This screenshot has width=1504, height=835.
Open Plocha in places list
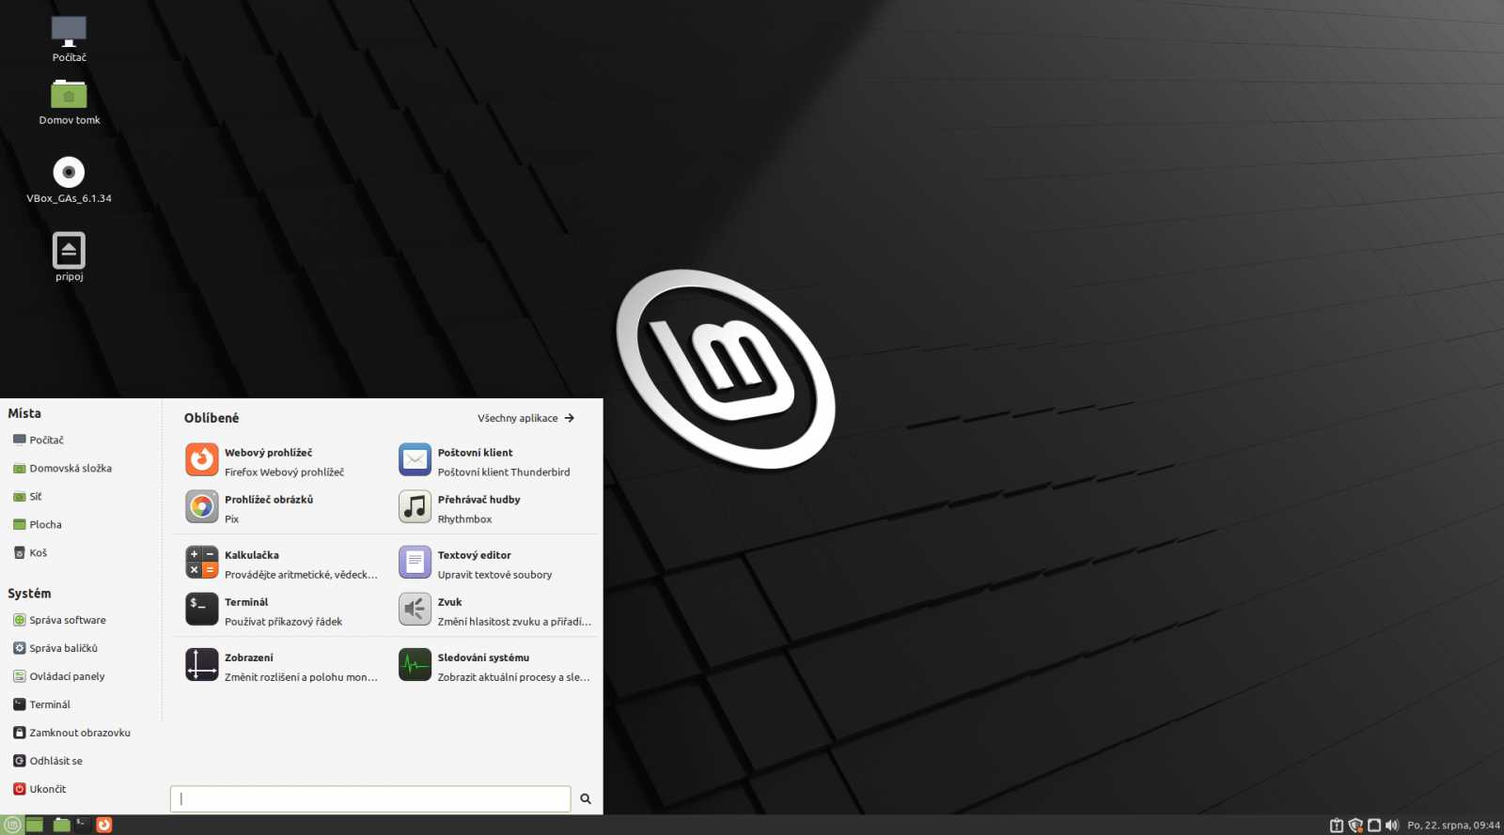(x=38, y=524)
